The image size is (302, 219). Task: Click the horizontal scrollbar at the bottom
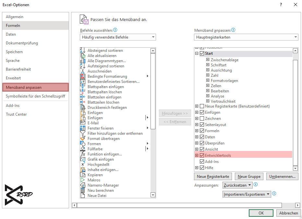tap(178, 205)
